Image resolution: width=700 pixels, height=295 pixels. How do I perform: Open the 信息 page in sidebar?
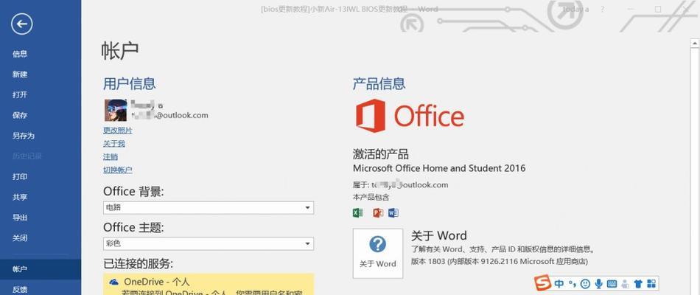pyautogui.click(x=20, y=54)
